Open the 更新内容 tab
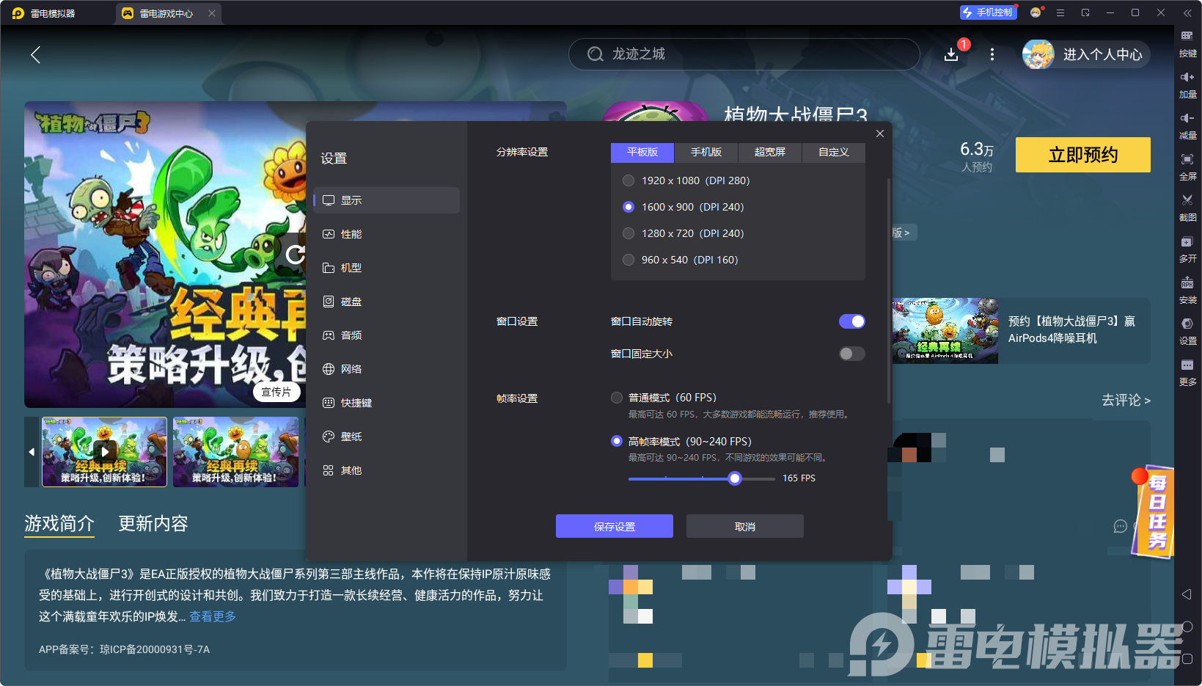 tap(153, 524)
